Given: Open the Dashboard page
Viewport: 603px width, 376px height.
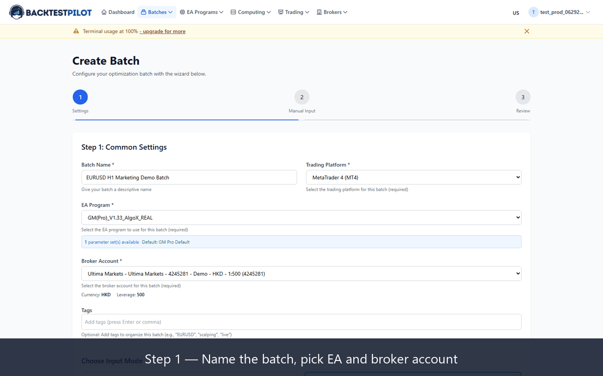Looking at the screenshot, I should pos(118,12).
